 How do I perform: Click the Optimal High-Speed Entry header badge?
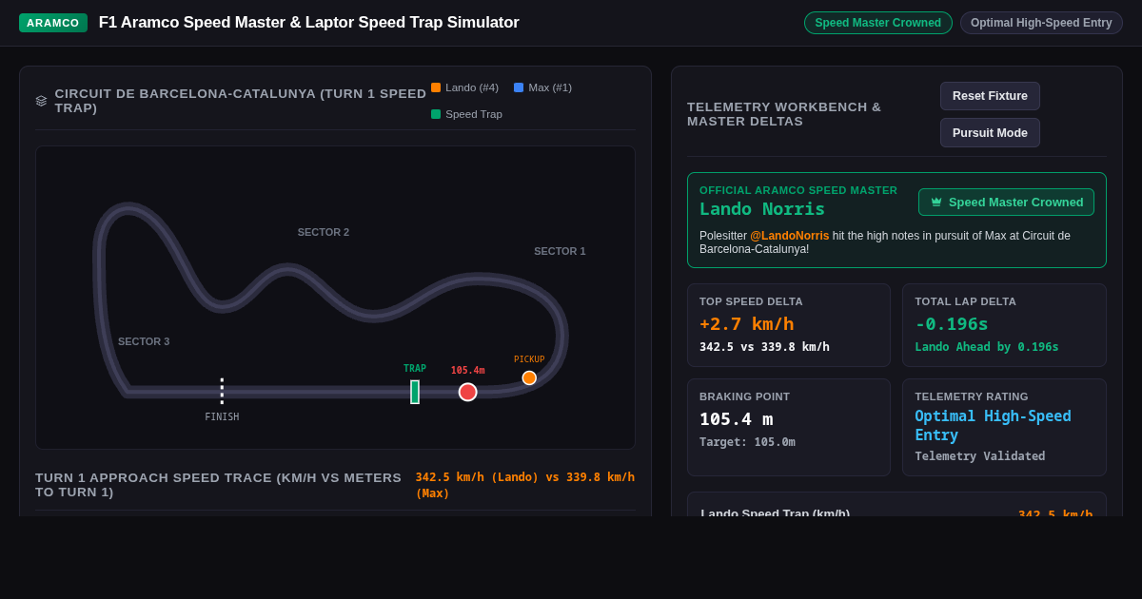click(1041, 23)
